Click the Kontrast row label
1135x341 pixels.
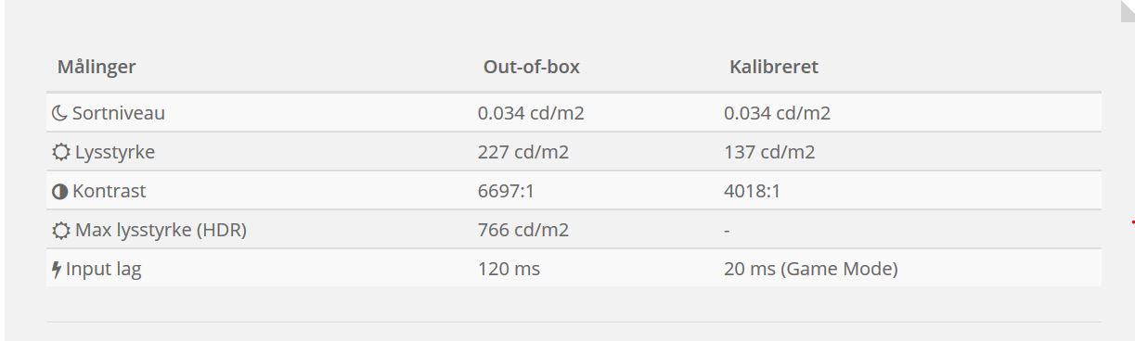click(x=110, y=192)
